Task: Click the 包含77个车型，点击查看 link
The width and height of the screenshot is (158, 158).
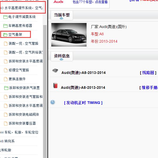Action: (90, 2)
